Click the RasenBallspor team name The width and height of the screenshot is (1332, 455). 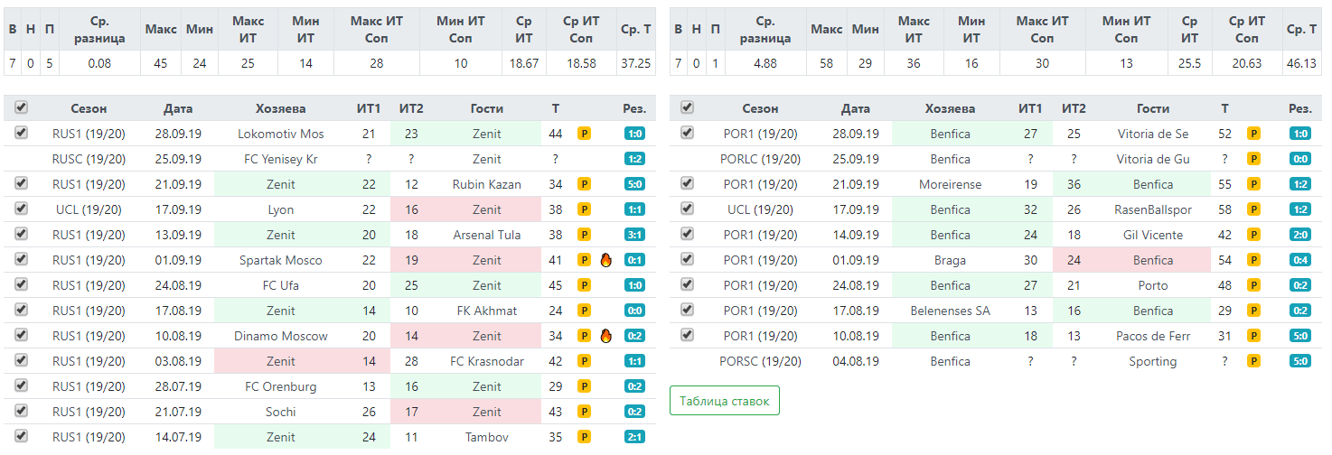(1152, 209)
